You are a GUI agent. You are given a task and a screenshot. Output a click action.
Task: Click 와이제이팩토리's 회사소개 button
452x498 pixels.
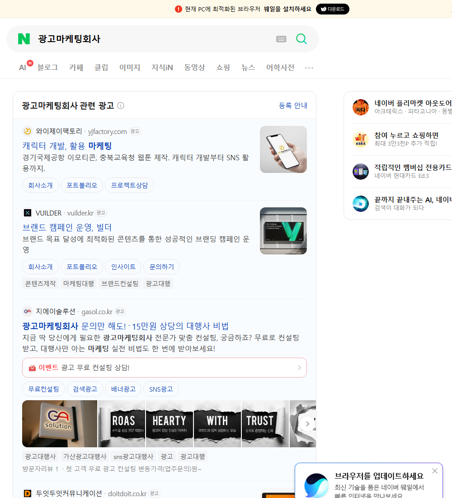click(x=40, y=185)
